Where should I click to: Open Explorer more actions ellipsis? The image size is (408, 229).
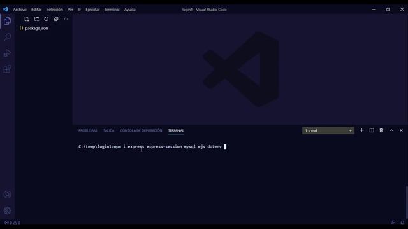pos(66,19)
